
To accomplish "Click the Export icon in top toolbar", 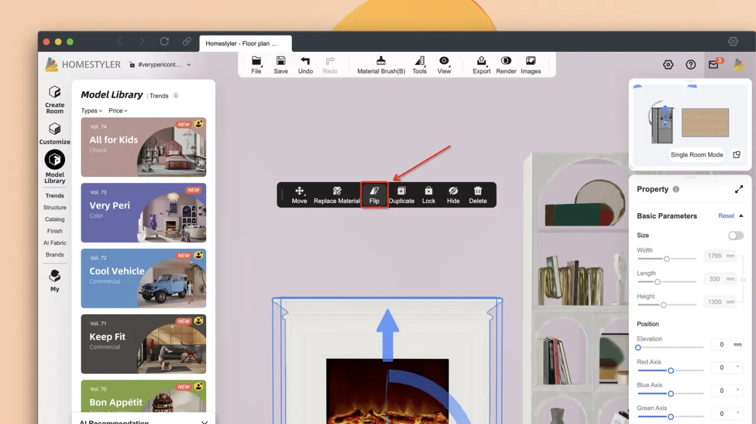I will click(481, 65).
